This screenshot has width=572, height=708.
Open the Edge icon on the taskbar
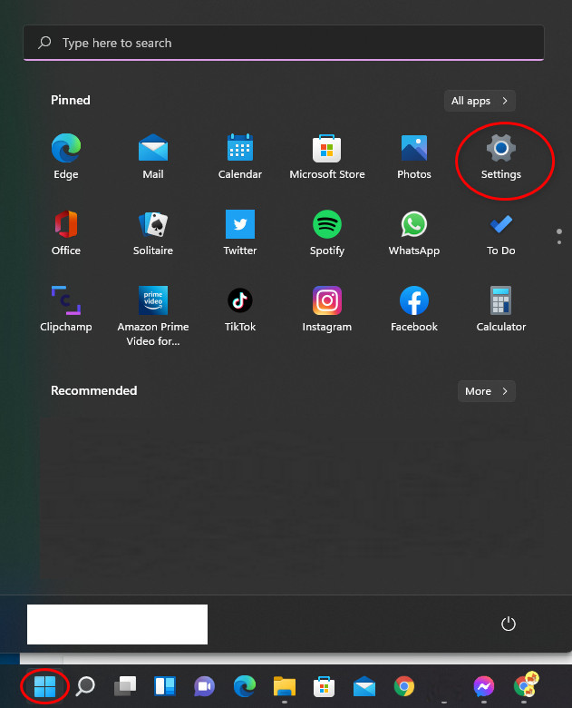(x=245, y=686)
